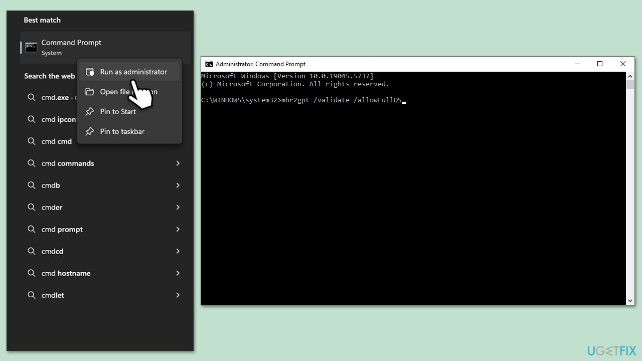Open the cmd prompt search suggestion
642x361 pixels.
(62, 229)
